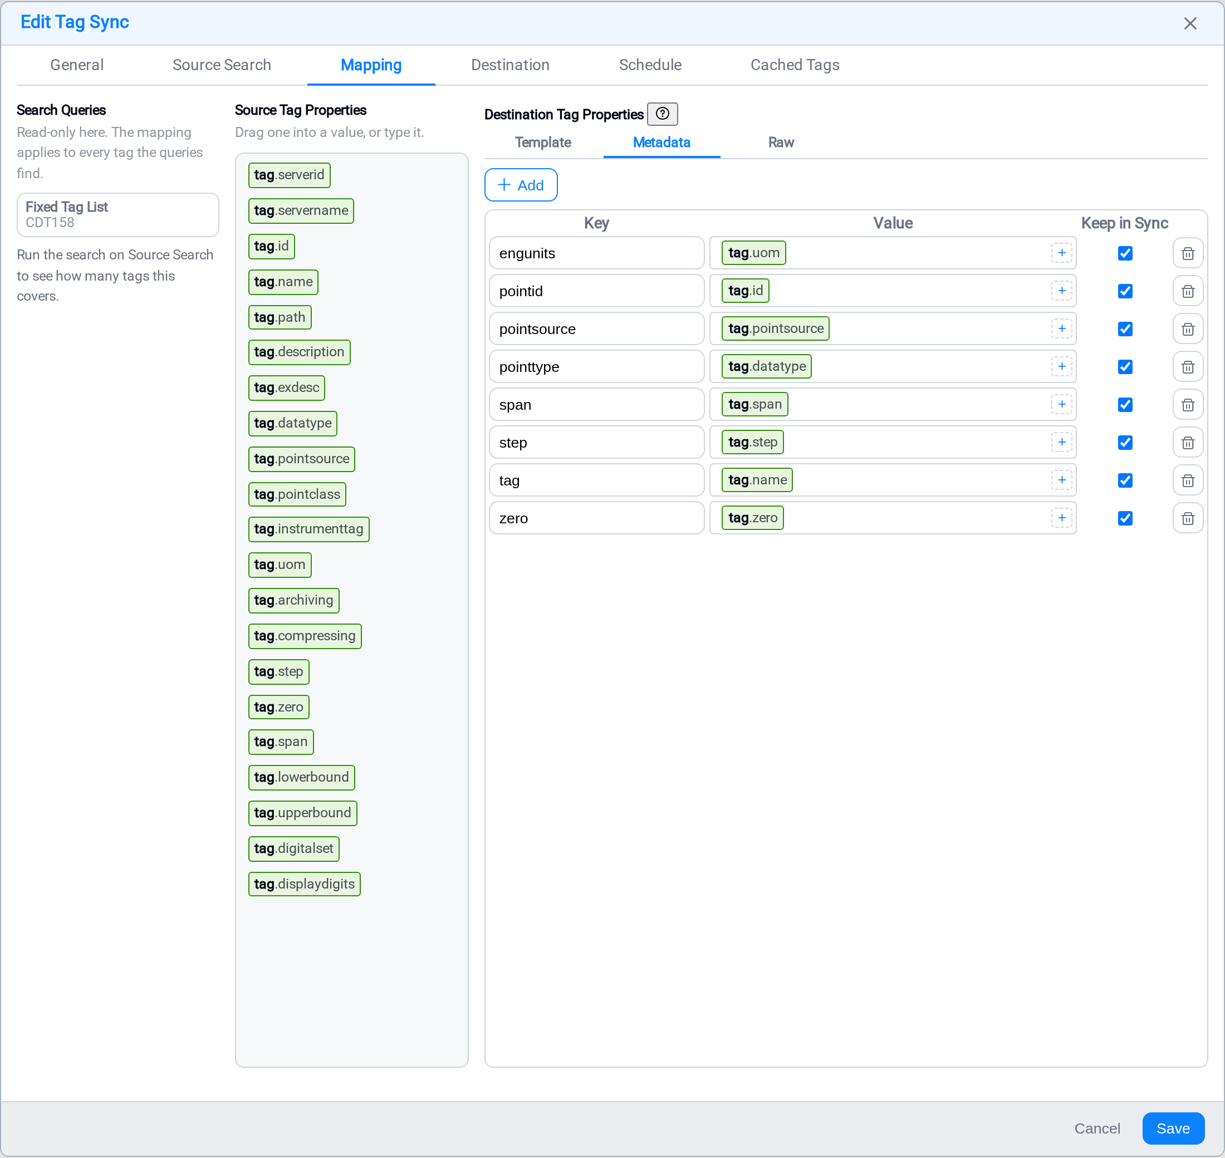Screen dimensions: 1225x1158
Task: Delete the pointsource mapping row
Action: (1187, 329)
